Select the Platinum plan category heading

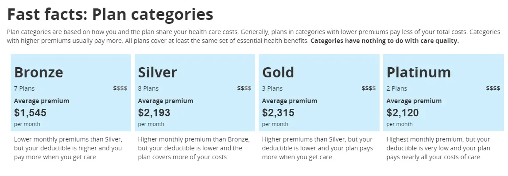(419, 72)
